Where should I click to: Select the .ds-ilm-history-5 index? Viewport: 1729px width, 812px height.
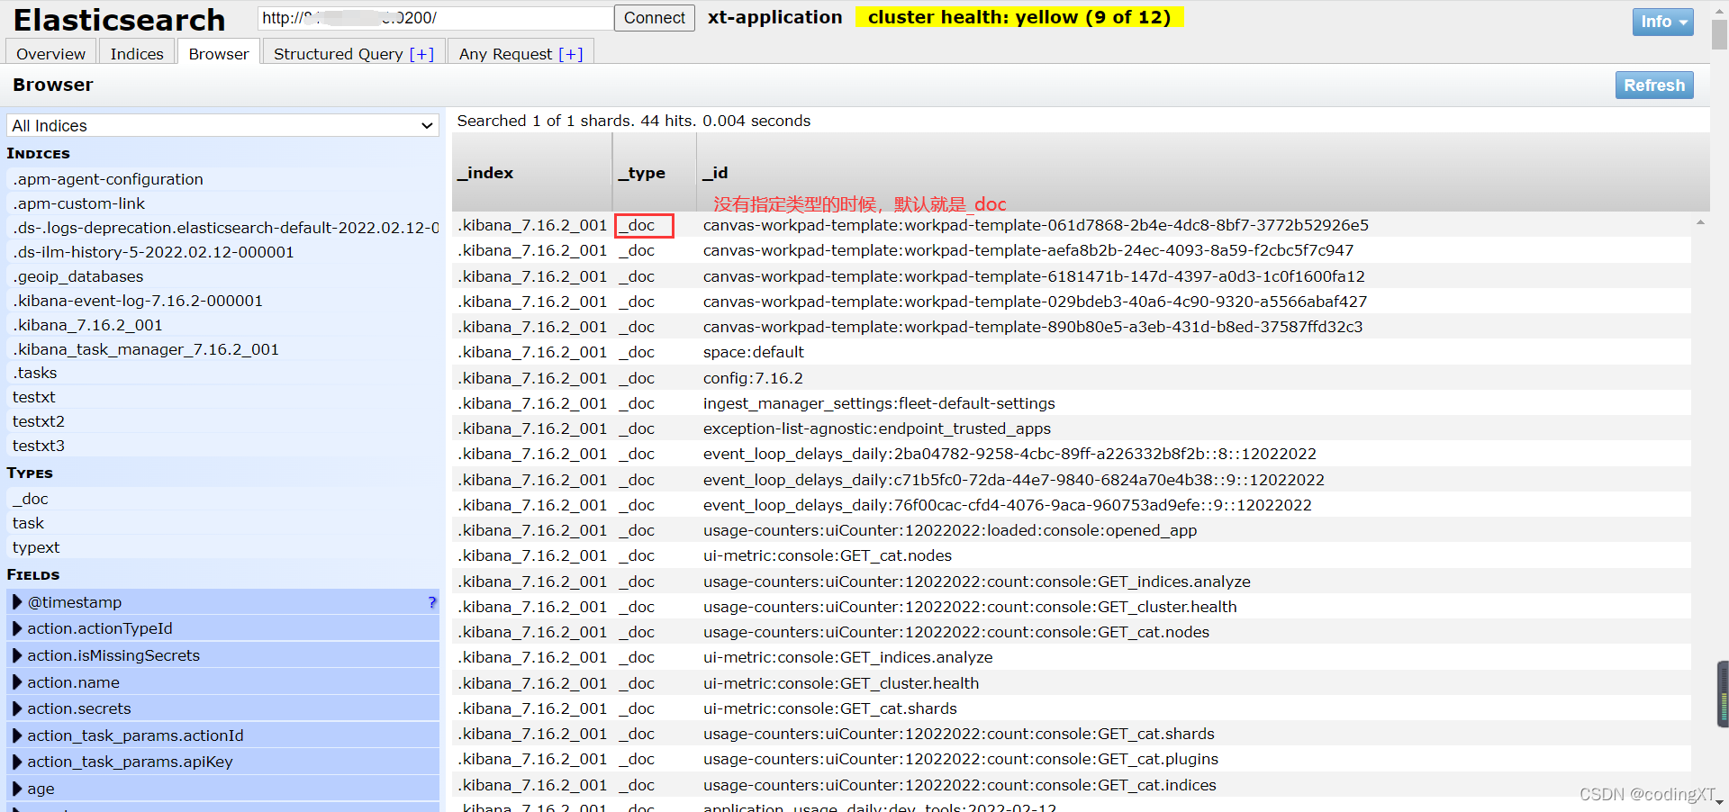(222, 252)
